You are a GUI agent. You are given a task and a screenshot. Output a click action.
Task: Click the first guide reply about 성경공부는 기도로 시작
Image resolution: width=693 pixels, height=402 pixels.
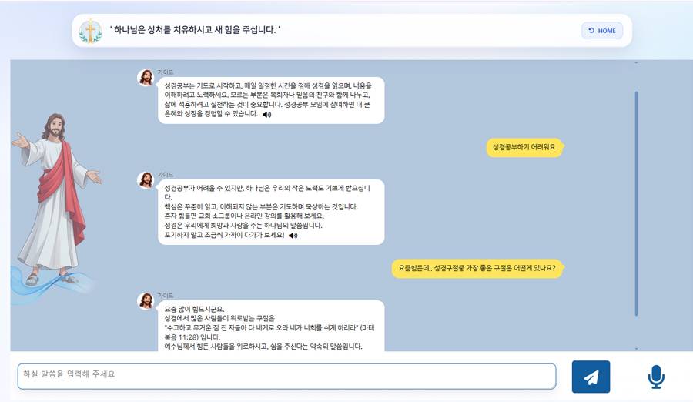click(x=269, y=99)
